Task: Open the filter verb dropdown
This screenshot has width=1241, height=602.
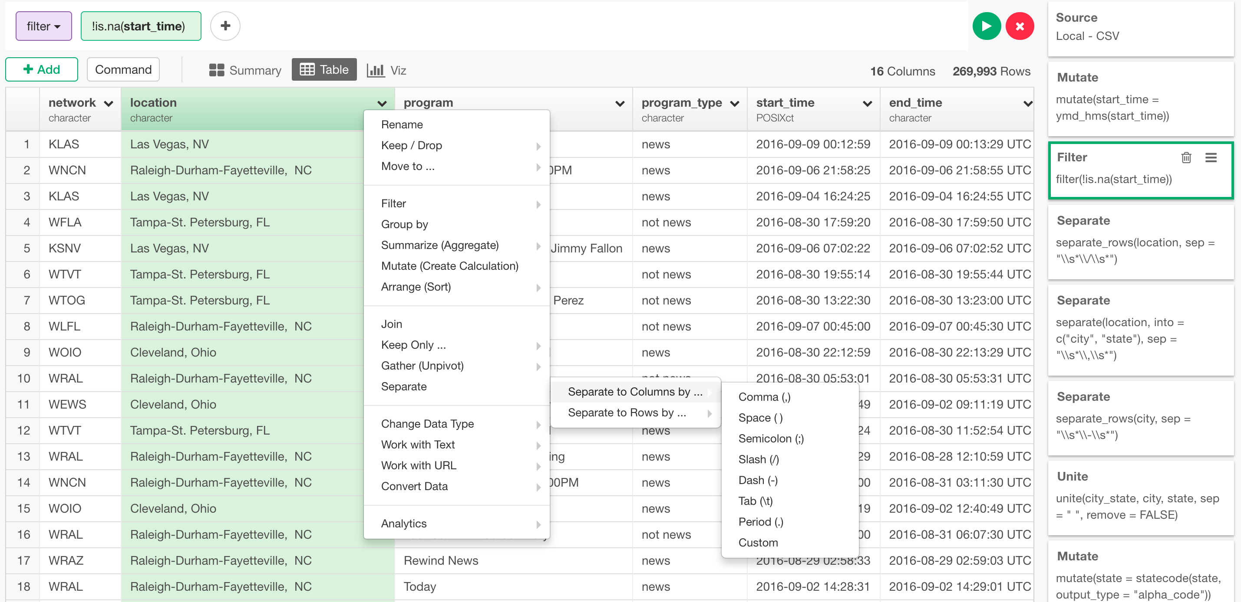Action: [43, 26]
